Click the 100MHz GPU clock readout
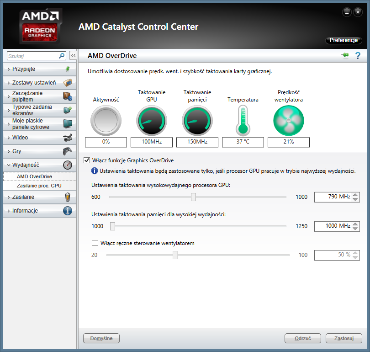The width and height of the screenshot is (370, 352). pos(152,142)
